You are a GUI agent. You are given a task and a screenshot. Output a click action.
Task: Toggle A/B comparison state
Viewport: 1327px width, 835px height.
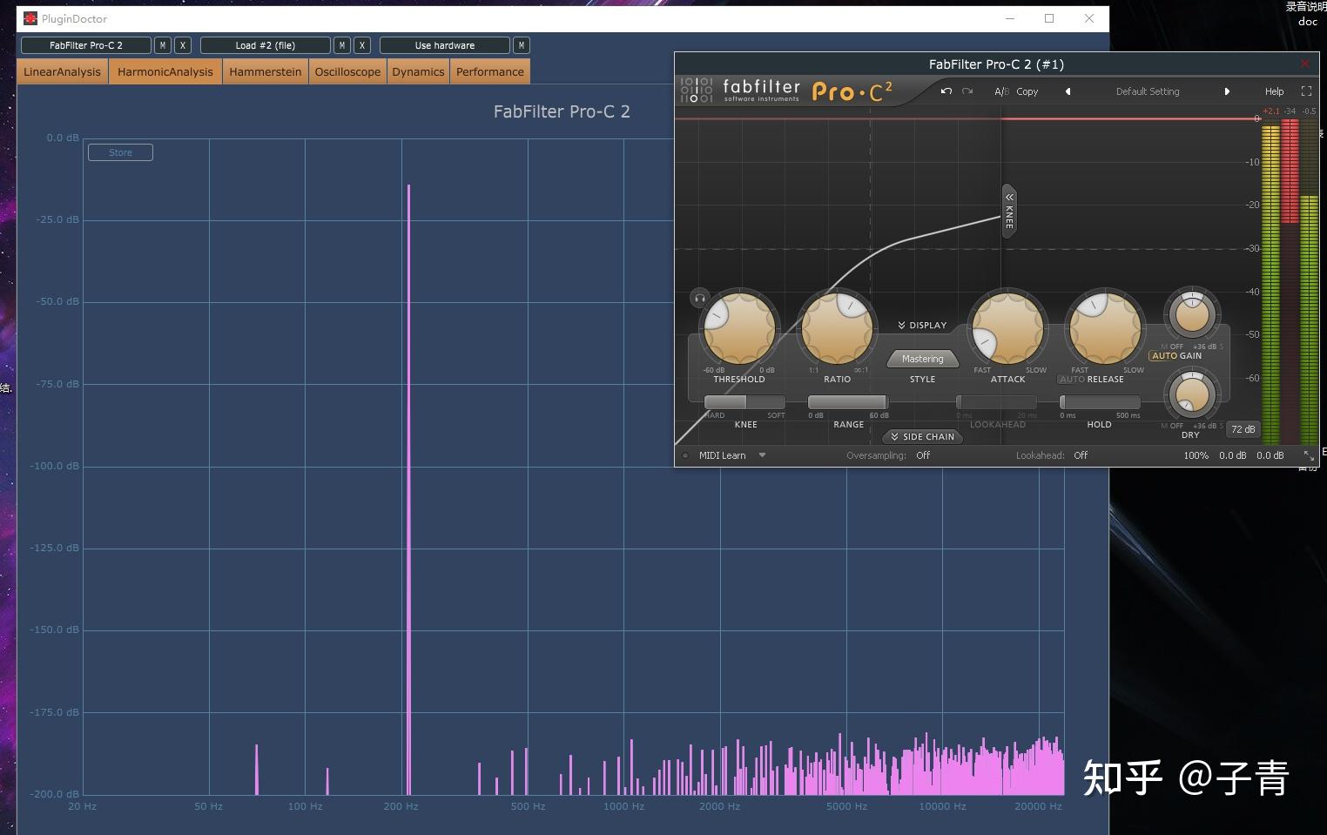coord(1001,91)
